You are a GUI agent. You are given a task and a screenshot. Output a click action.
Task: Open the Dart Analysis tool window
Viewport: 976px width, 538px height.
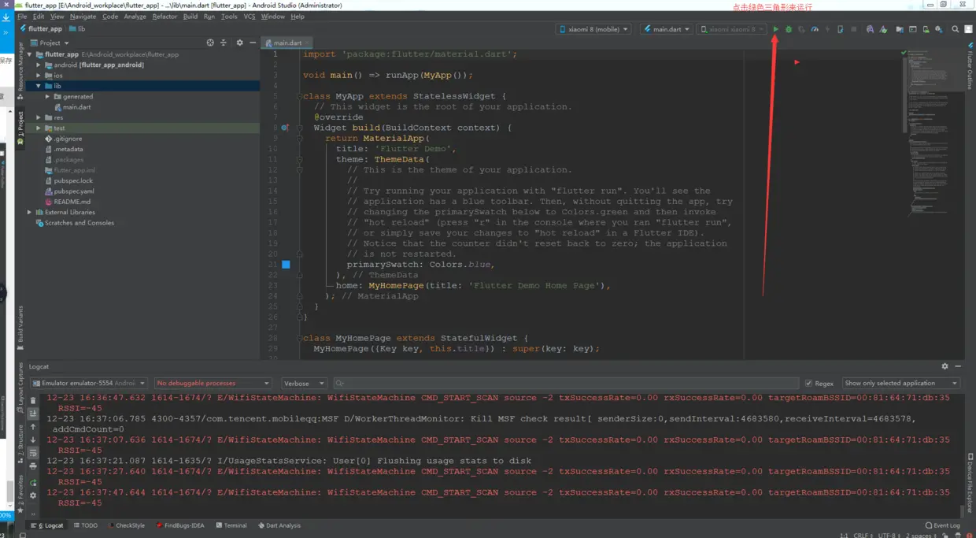click(279, 525)
